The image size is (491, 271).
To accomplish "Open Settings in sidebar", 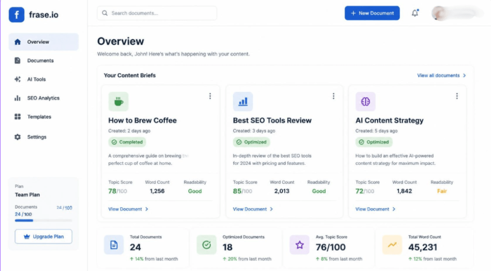I will [44, 137].
